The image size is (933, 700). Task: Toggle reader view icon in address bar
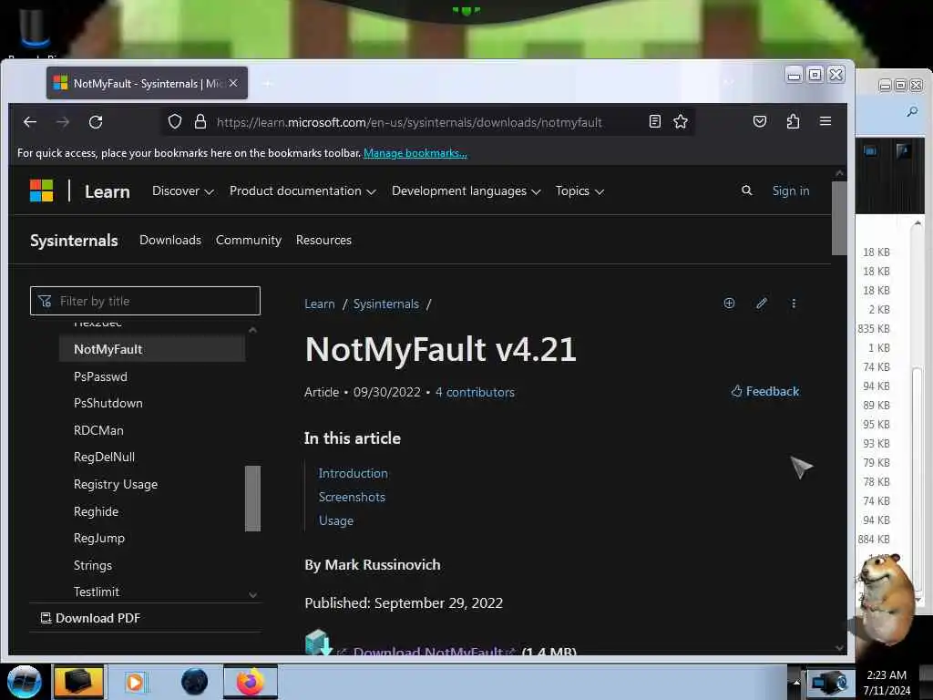pyautogui.click(x=654, y=122)
